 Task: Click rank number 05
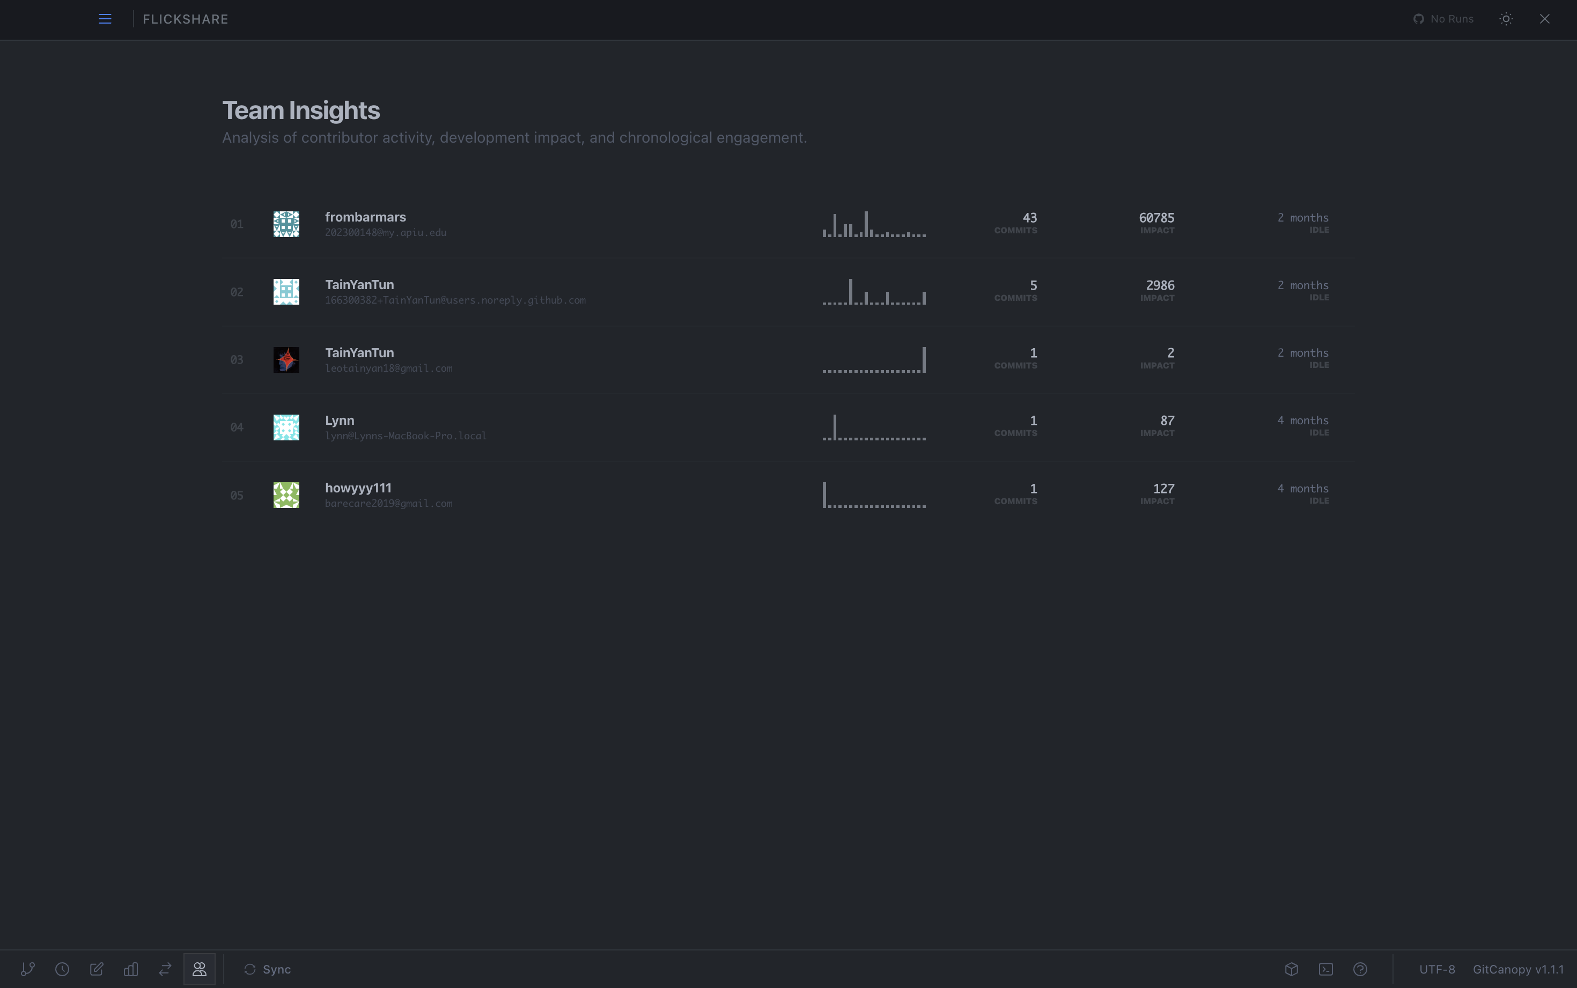(237, 495)
